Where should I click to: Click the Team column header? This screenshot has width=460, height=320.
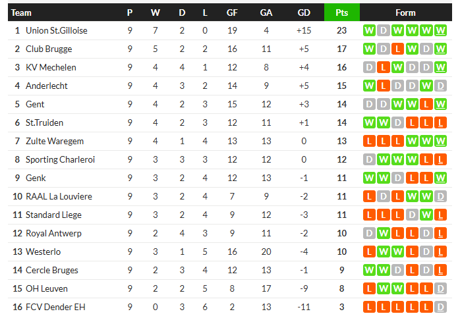pyautogui.click(x=21, y=13)
